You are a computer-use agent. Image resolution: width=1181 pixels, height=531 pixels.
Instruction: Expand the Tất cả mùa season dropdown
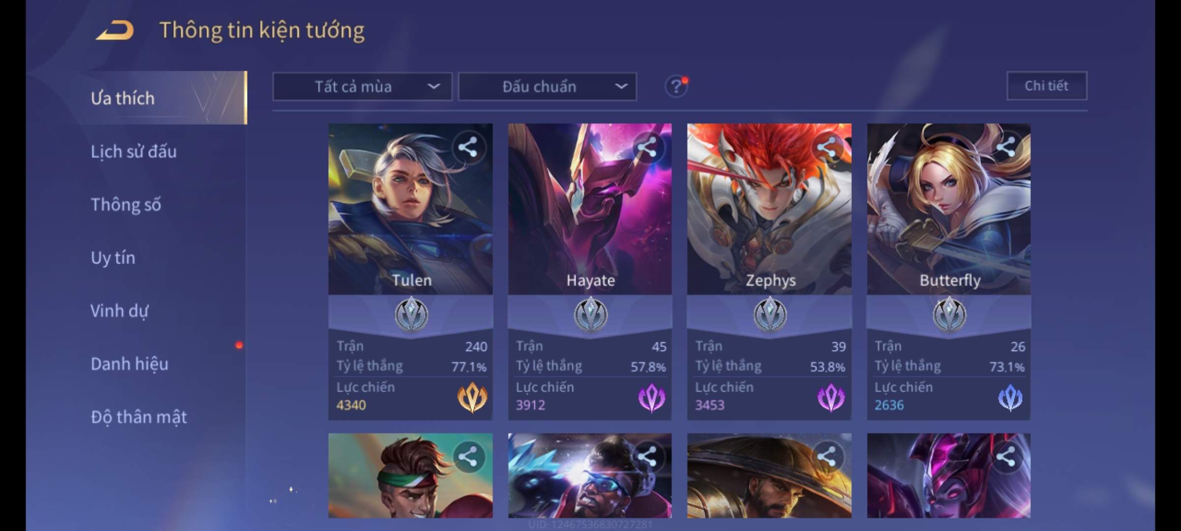362,87
